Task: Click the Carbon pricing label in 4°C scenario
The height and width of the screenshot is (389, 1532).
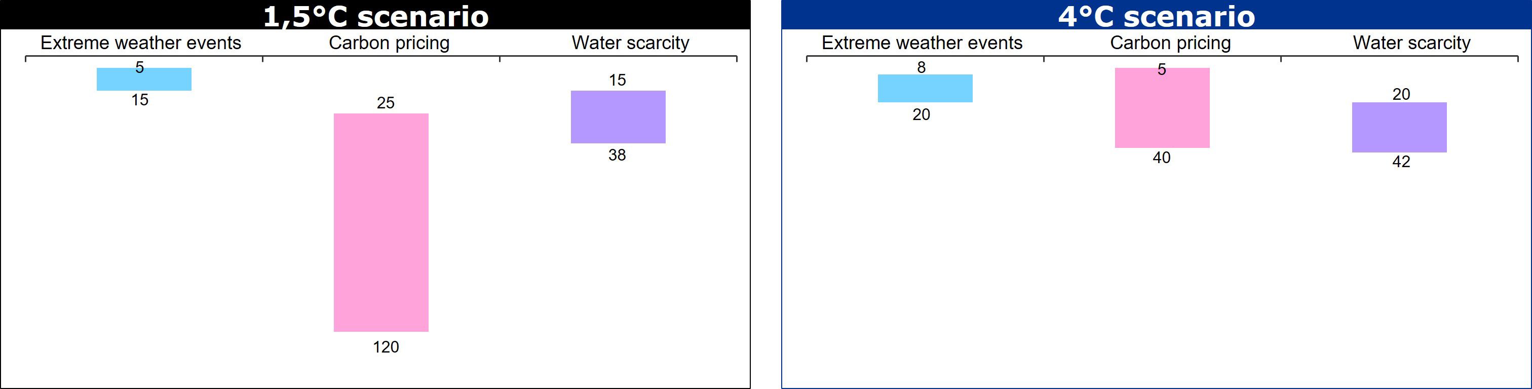Action: coord(1170,43)
